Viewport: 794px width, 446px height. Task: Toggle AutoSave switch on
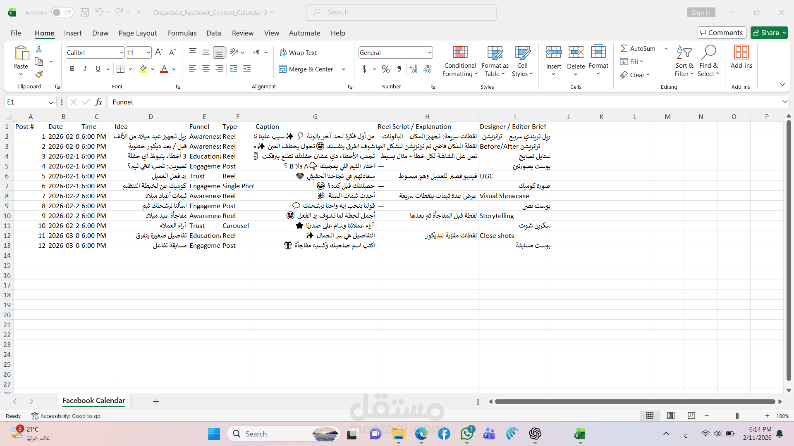coord(62,12)
